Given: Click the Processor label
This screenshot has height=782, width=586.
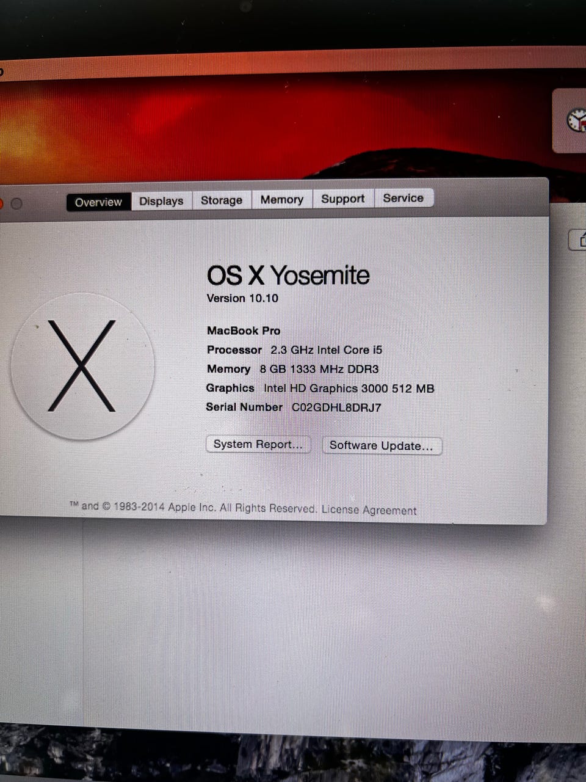Looking at the screenshot, I should 234,350.
